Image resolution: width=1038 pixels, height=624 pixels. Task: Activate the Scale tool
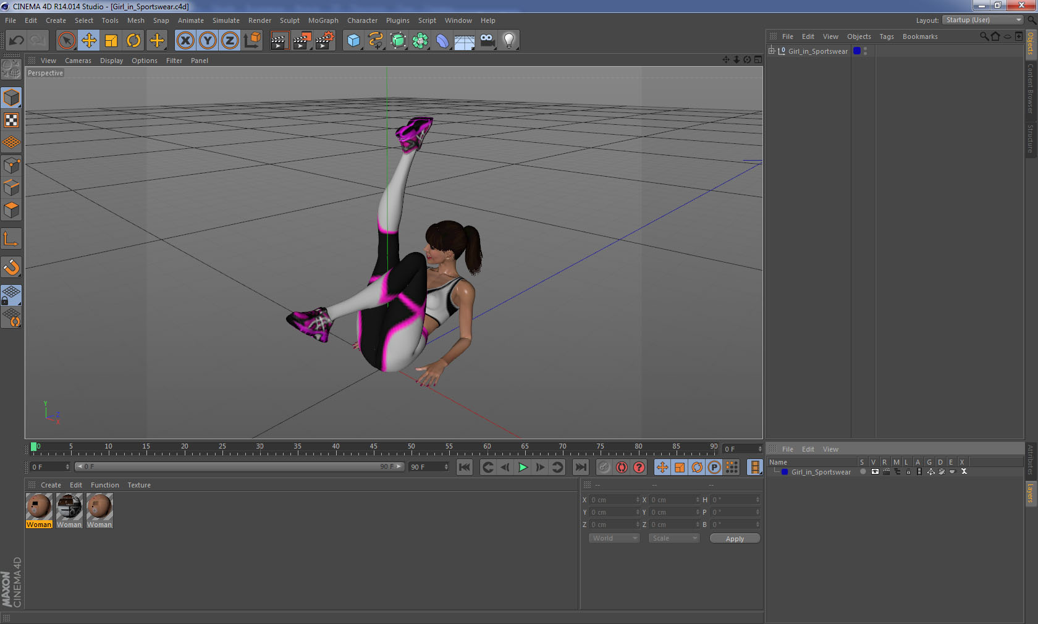tap(111, 41)
